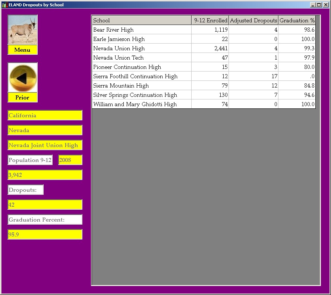Viewport: 331px width, 295px height.
Task: Click William and Mary Ghidotti's enrolled value 74
Action: pyautogui.click(x=225, y=104)
